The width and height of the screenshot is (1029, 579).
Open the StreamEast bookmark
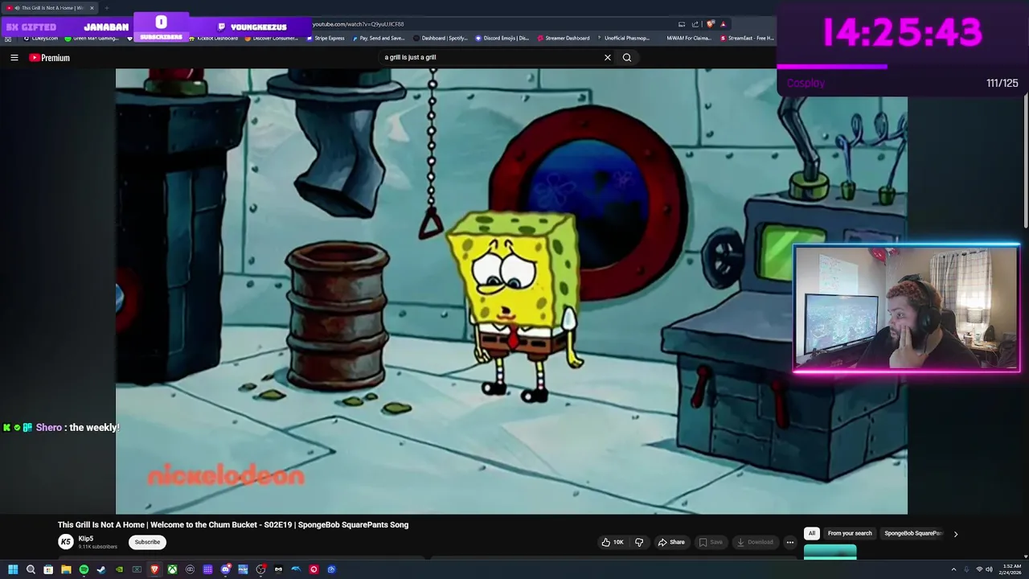coord(748,38)
